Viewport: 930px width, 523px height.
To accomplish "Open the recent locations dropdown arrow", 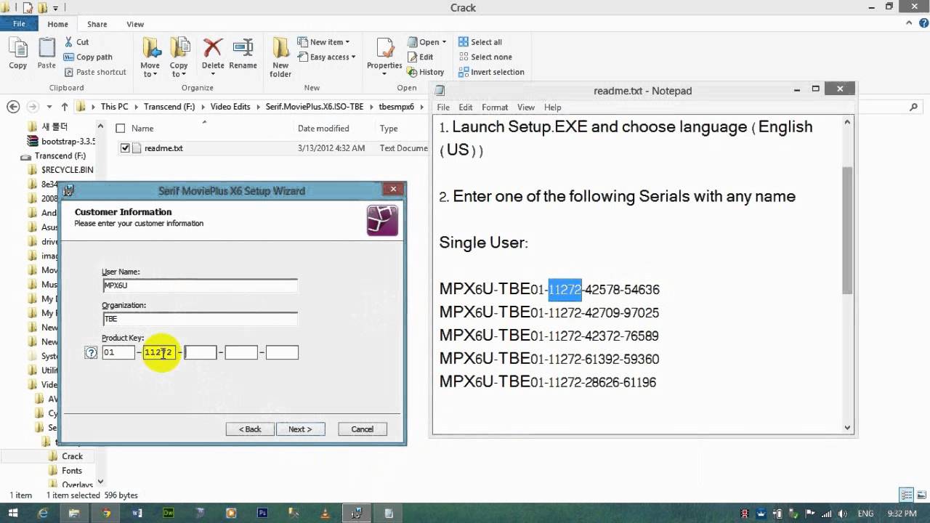I will pyautogui.click(x=49, y=107).
